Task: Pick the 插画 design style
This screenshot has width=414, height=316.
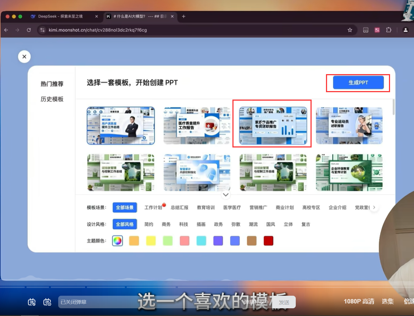Action: click(201, 224)
